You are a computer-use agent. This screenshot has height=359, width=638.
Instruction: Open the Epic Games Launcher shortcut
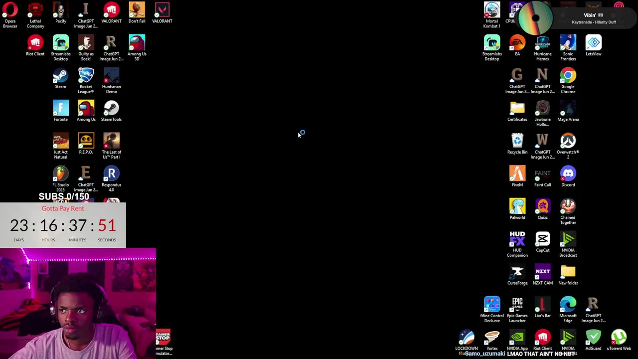tap(517, 310)
